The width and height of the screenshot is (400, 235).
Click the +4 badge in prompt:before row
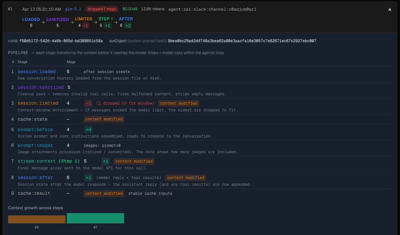[88, 129]
